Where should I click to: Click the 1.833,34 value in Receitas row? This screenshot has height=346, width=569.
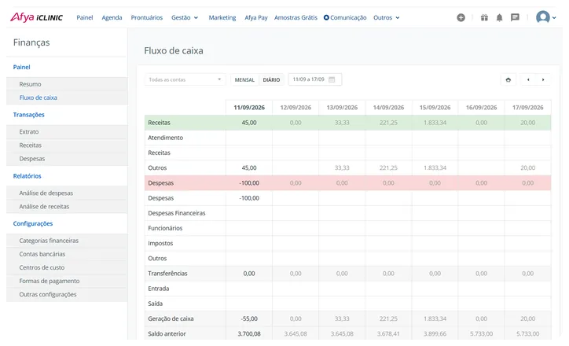tap(435, 123)
